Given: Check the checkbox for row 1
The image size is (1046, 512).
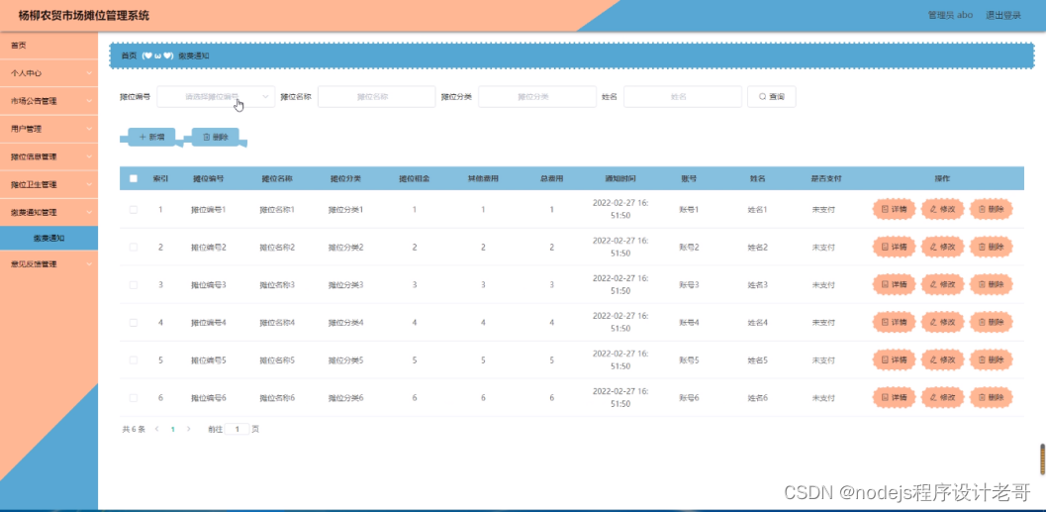Looking at the screenshot, I should coord(134,210).
